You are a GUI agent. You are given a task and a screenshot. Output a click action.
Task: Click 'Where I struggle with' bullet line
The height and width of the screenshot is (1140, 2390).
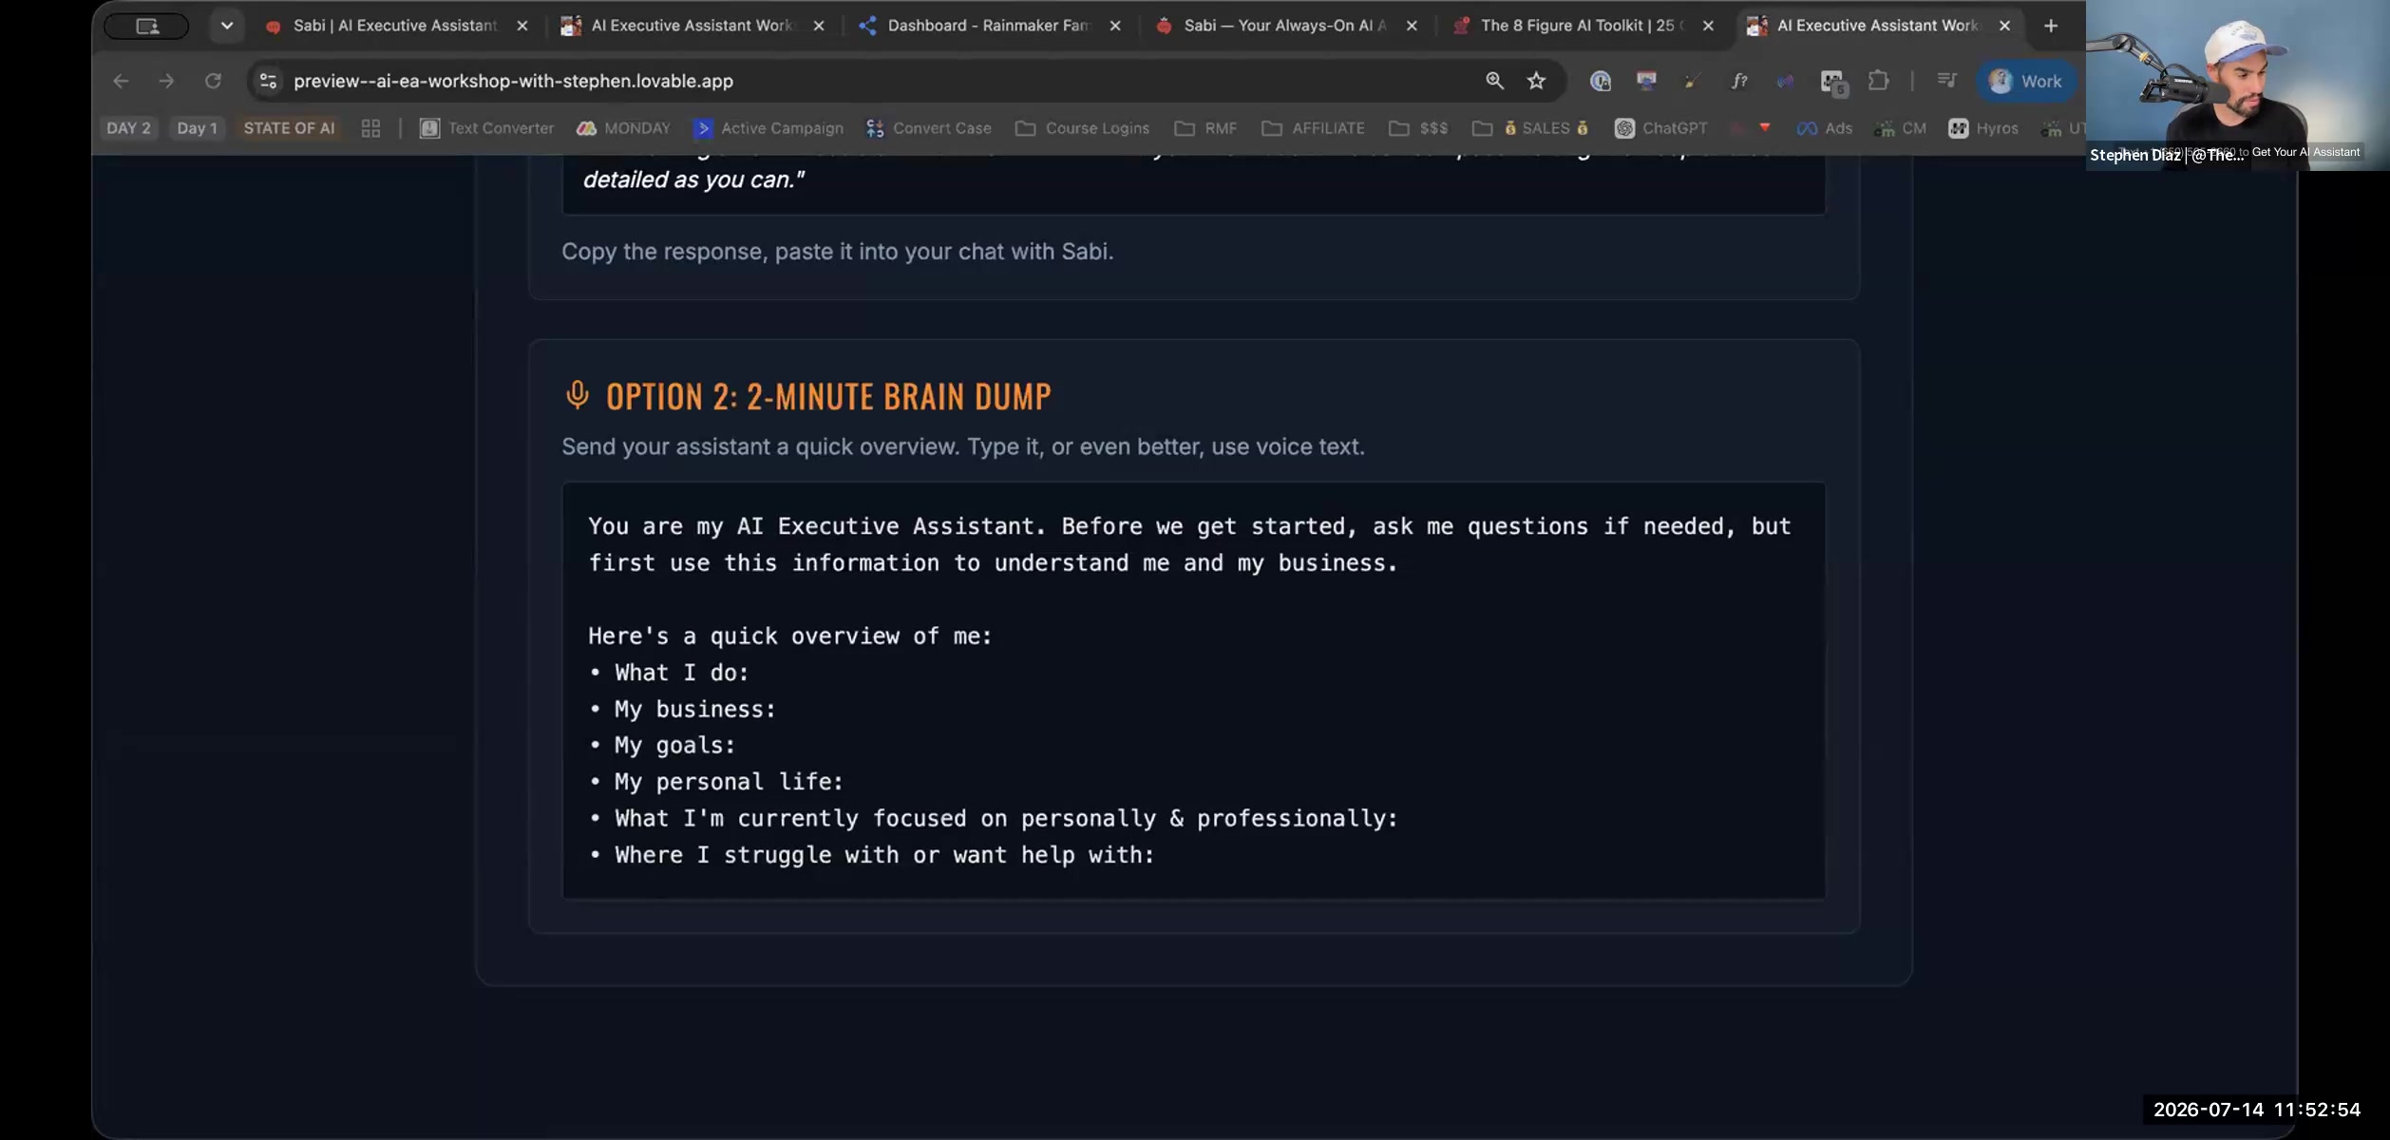(872, 855)
